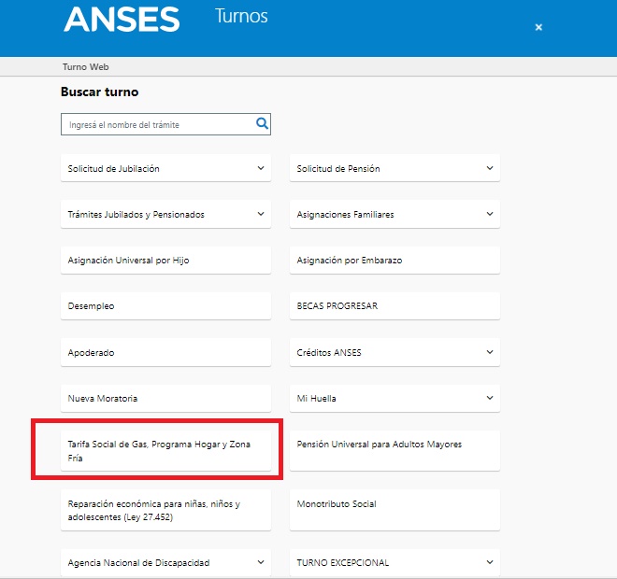This screenshot has height=579, width=617.
Task: Open Pensión Universal para Adultos Mayores
Action: (x=395, y=450)
